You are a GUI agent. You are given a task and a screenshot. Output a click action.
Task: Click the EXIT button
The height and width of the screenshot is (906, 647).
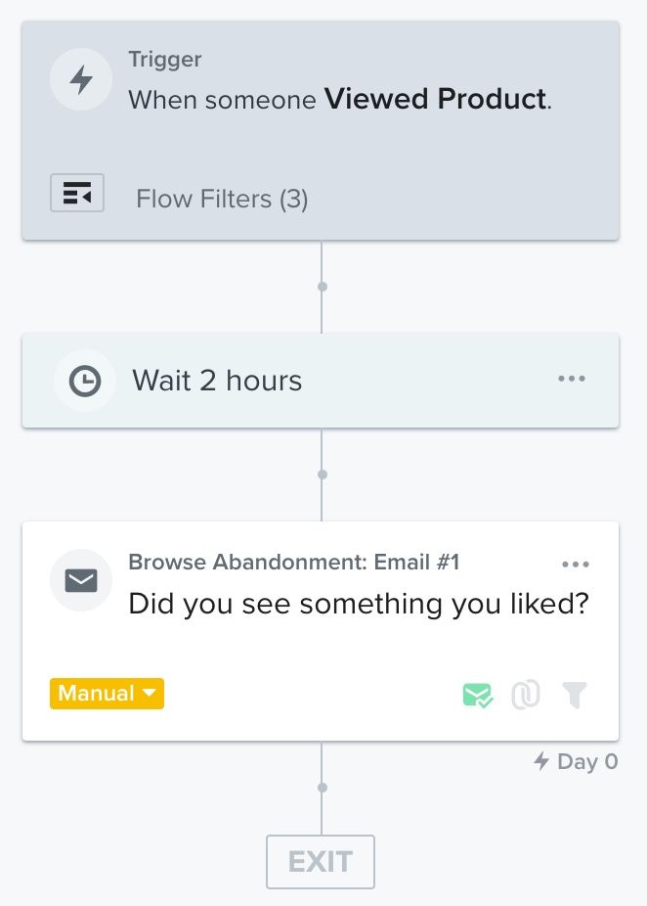point(320,861)
